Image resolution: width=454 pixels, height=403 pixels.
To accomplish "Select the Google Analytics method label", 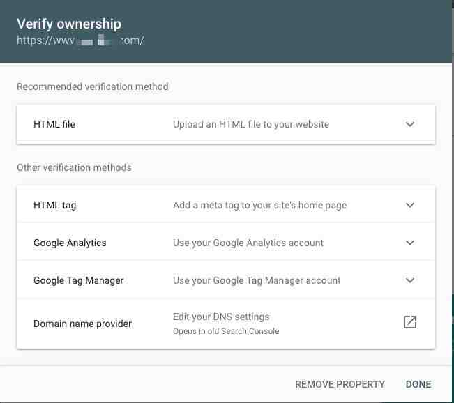I will click(70, 243).
